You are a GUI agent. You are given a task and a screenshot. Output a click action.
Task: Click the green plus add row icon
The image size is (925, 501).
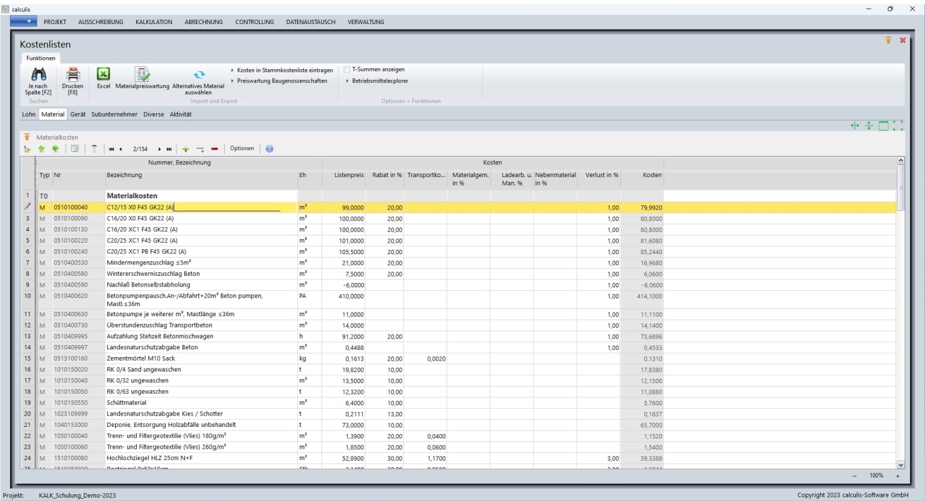click(185, 149)
